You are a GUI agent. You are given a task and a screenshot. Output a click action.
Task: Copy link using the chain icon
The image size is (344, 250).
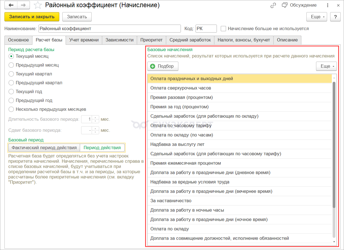coord(273,5)
